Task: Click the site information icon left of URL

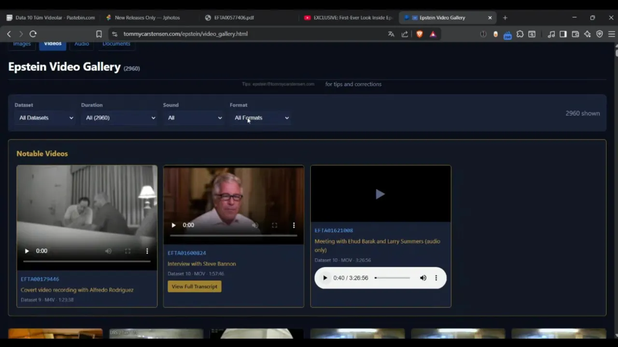Action: point(114,34)
